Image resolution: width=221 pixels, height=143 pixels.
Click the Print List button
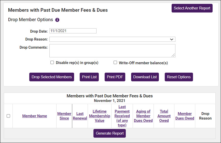89,77
